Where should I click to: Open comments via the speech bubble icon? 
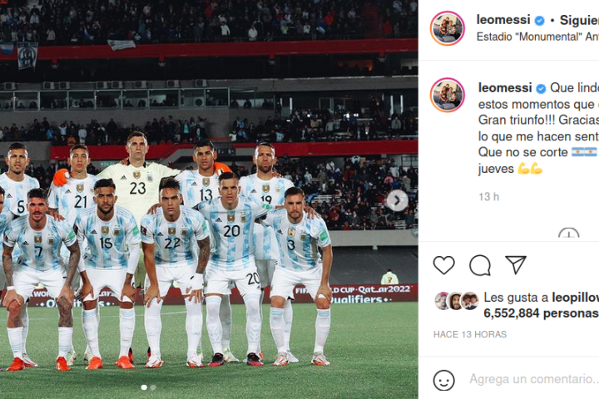[x=480, y=265]
